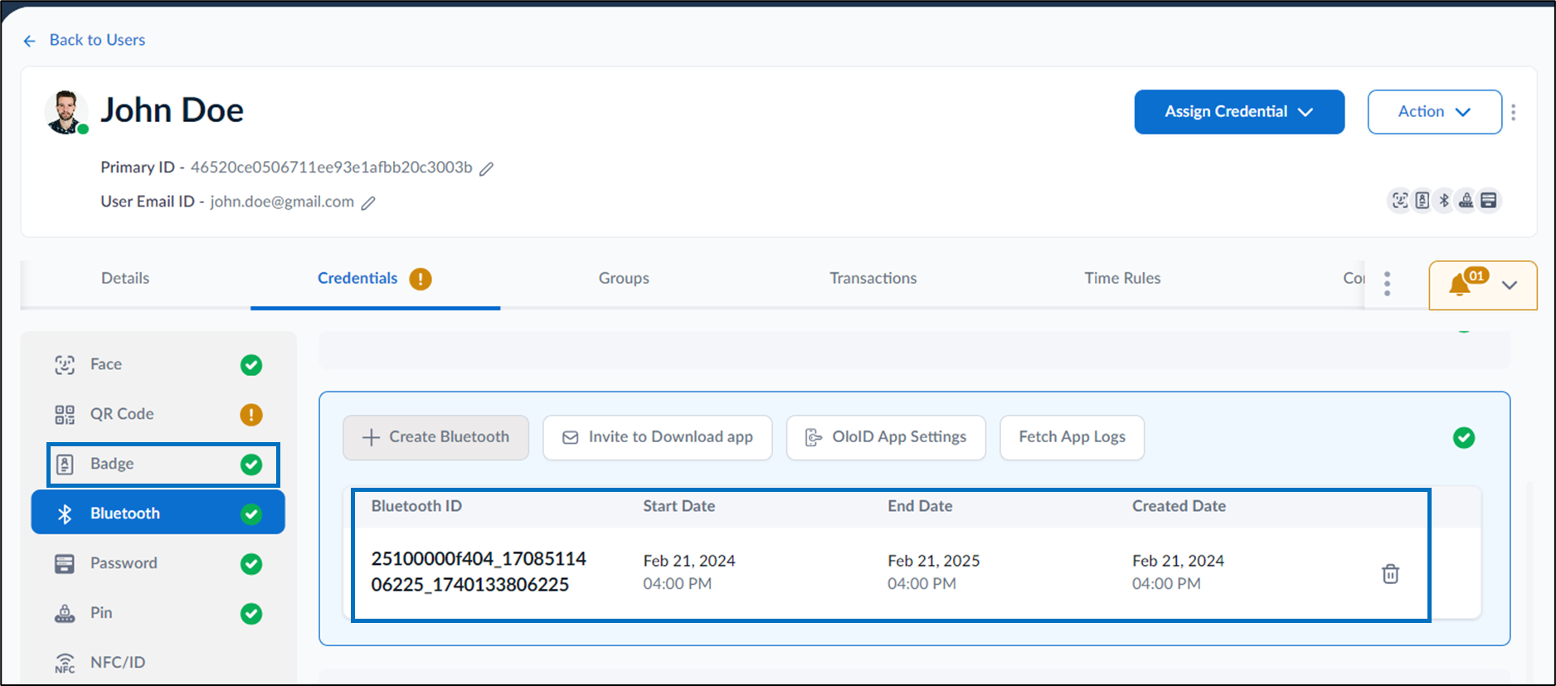Select QR Code in credentials sidebar

coord(158,414)
